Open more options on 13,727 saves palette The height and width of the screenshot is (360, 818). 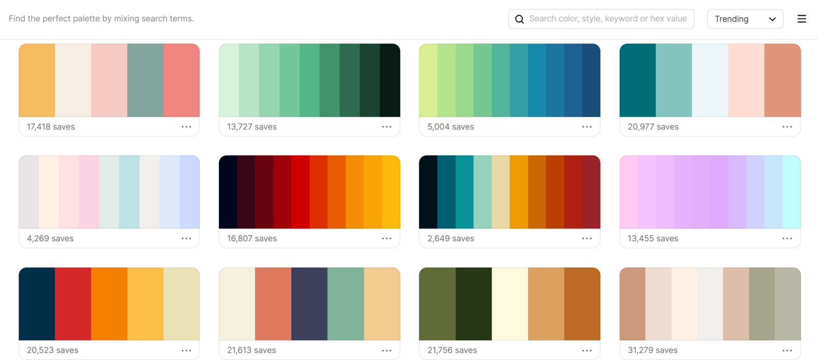[x=387, y=127]
